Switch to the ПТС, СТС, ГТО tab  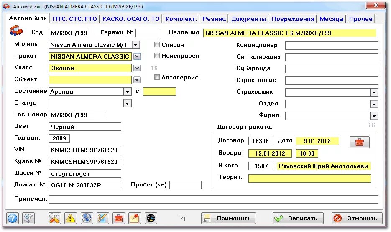[75, 19]
